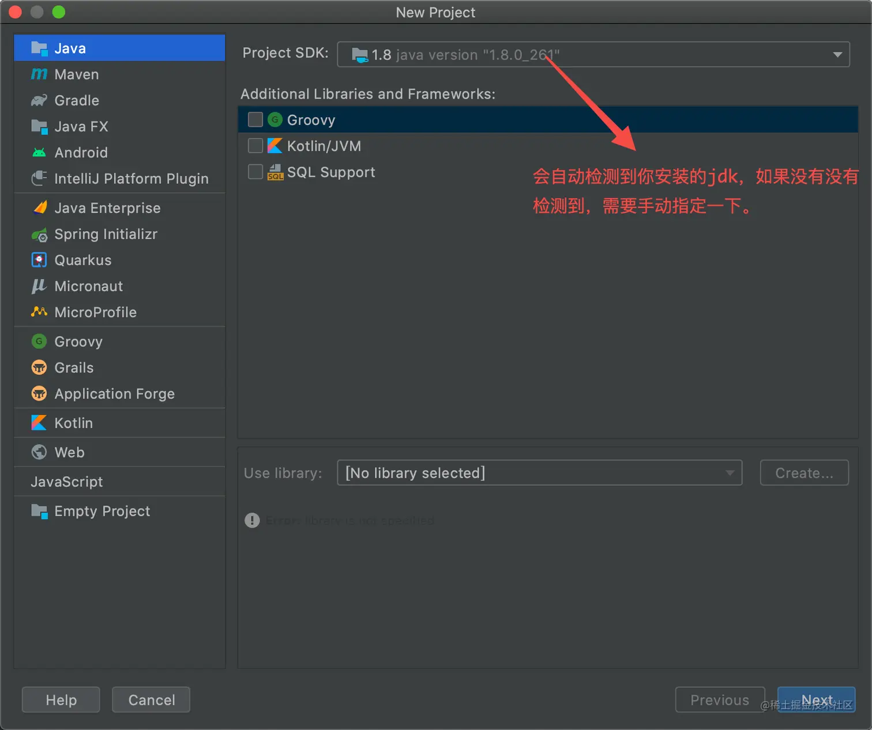Click the 'New Project' window title

coord(435,13)
